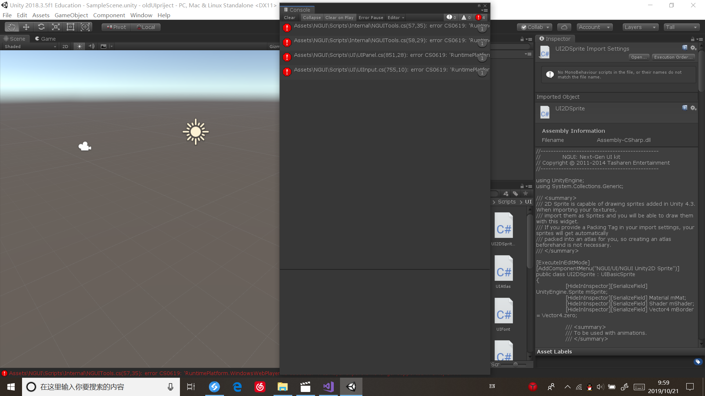This screenshot has width=705, height=396.
Task: Switch to the Scene tab
Action: coord(14,38)
